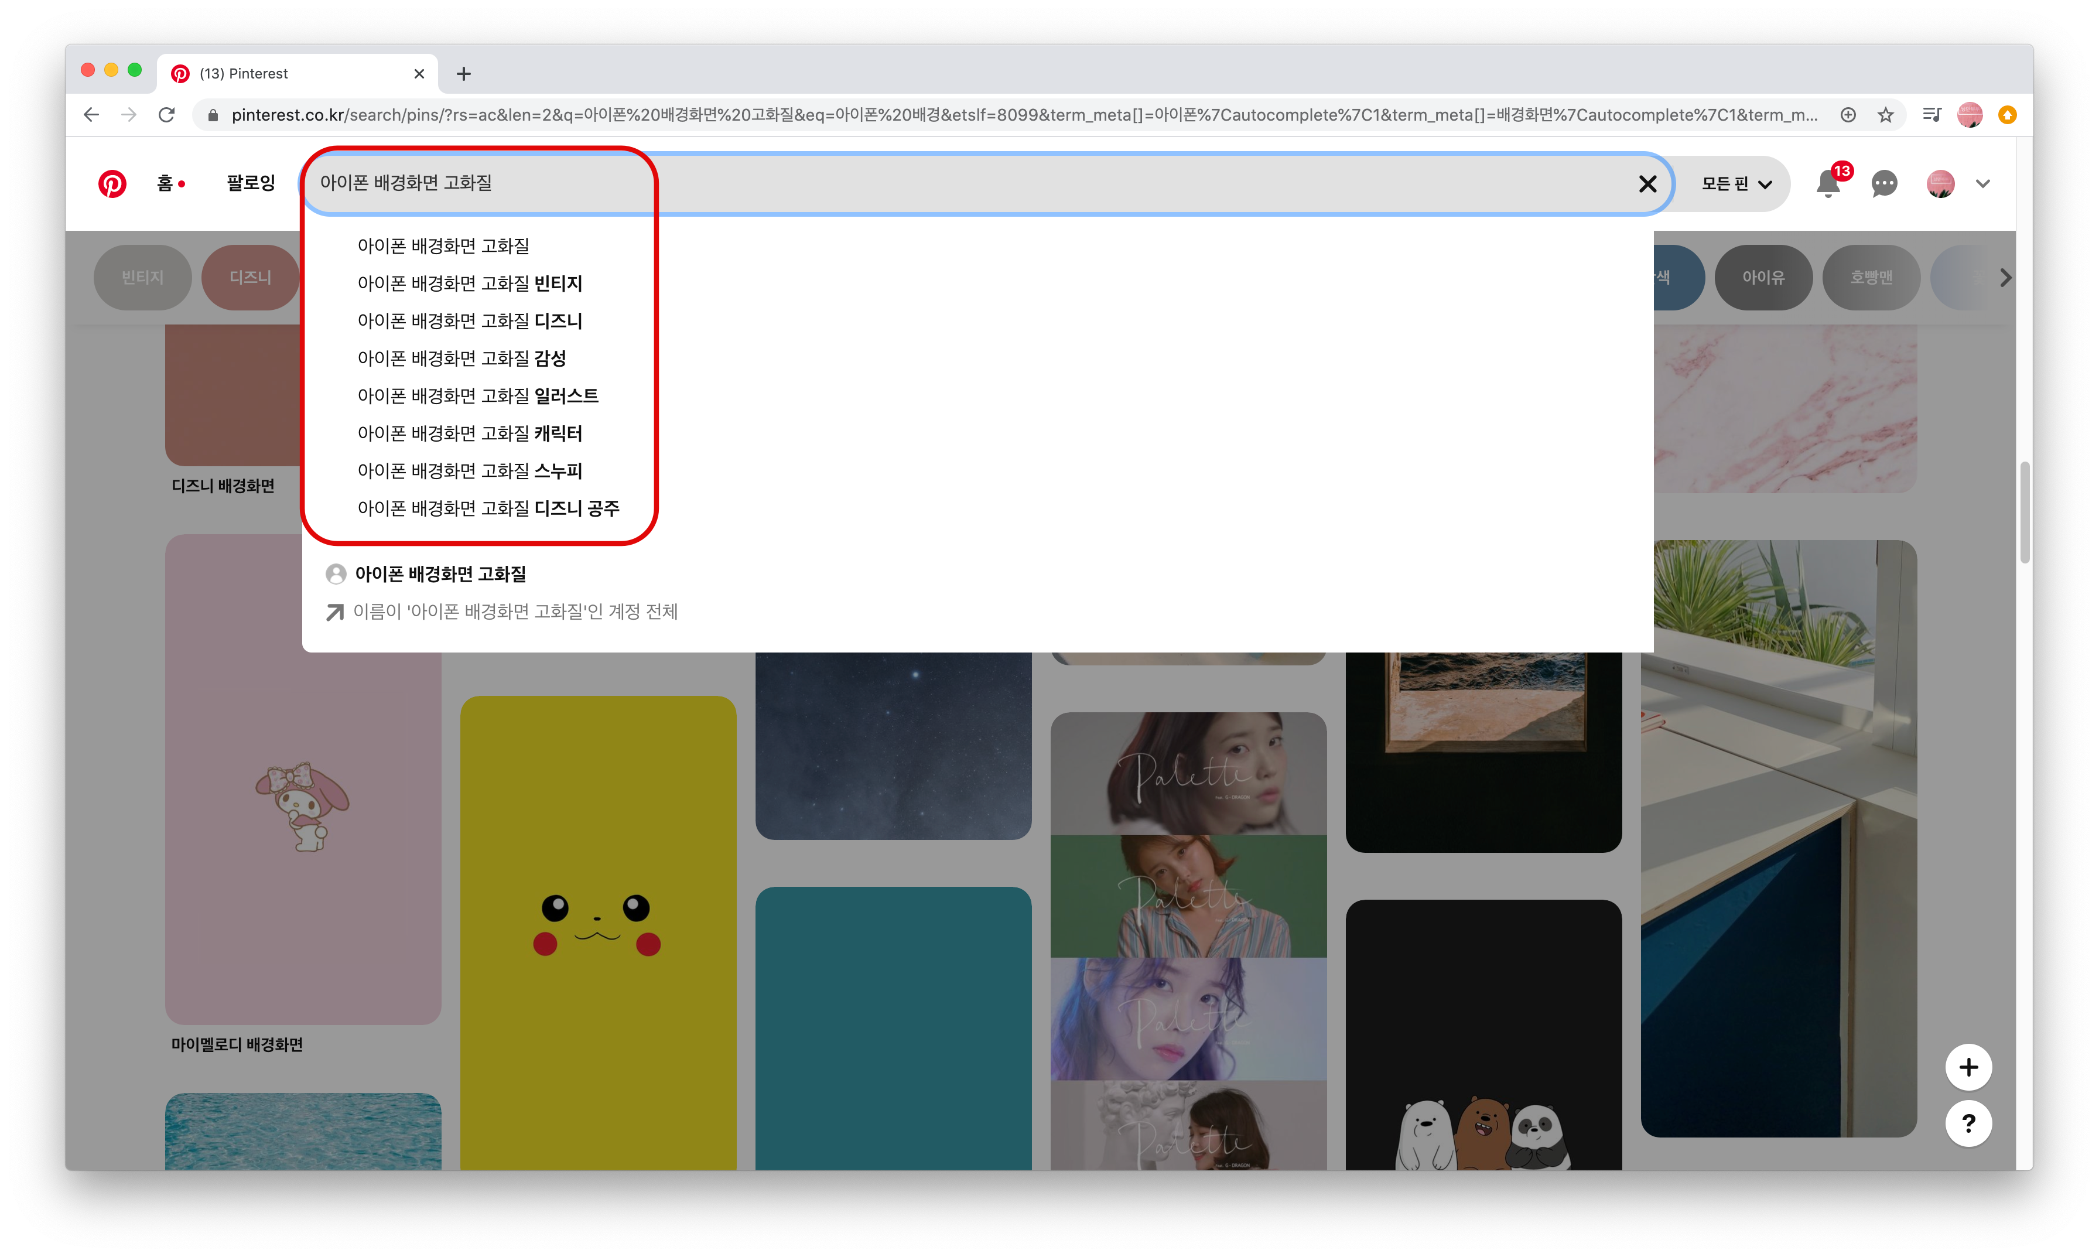The width and height of the screenshot is (2099, 1257).
Task: Click the 마이멜로디 배경화면 caption
Action: click(x=237, y=1044)
